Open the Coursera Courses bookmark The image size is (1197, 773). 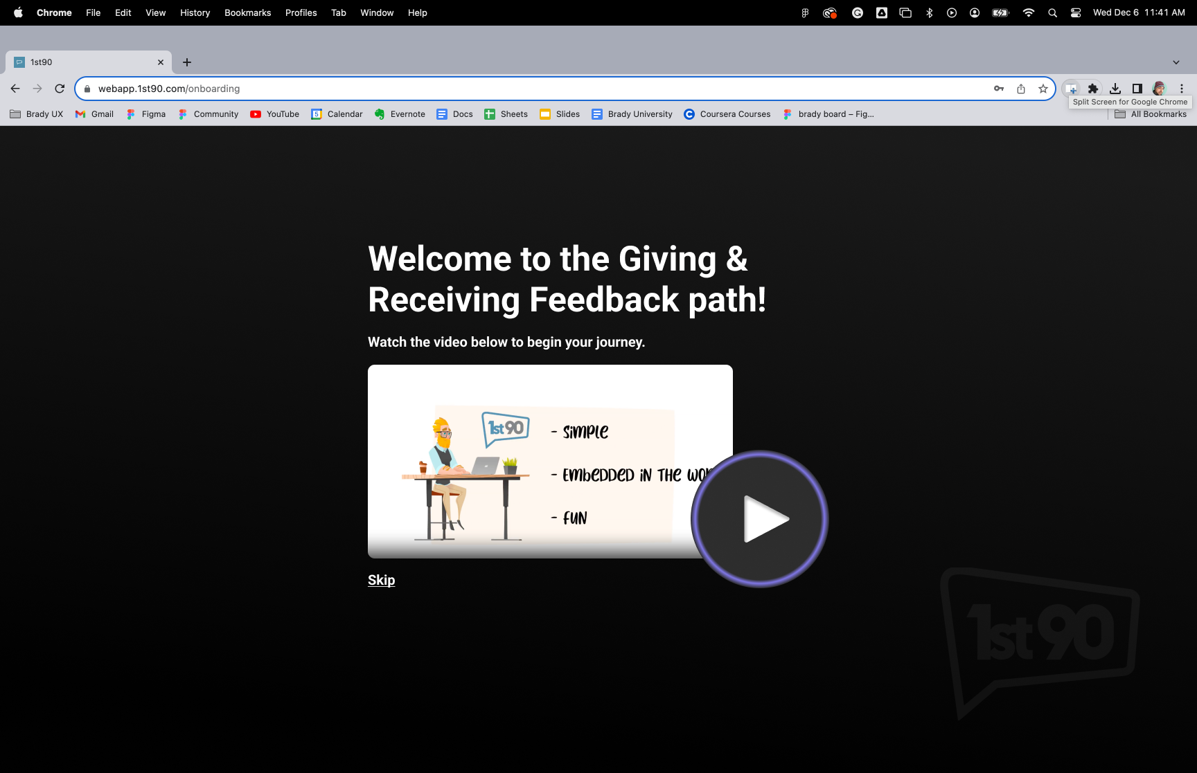(727, 114)
